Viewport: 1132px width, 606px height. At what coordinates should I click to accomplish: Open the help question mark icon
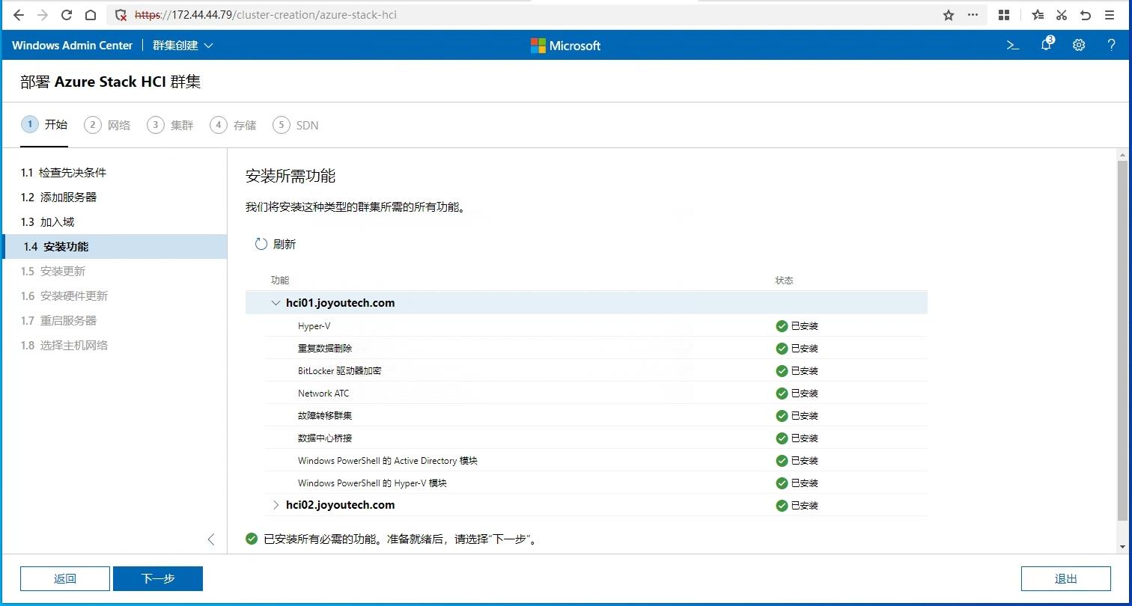(1111, 45)
